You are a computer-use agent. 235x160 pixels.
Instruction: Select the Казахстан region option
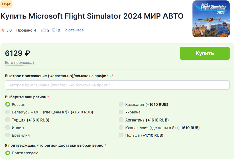[x=121, y=104]
